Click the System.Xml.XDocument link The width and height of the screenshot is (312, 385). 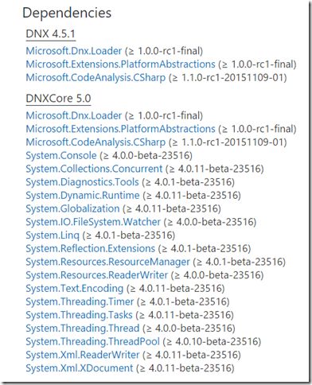click(80, 368)
